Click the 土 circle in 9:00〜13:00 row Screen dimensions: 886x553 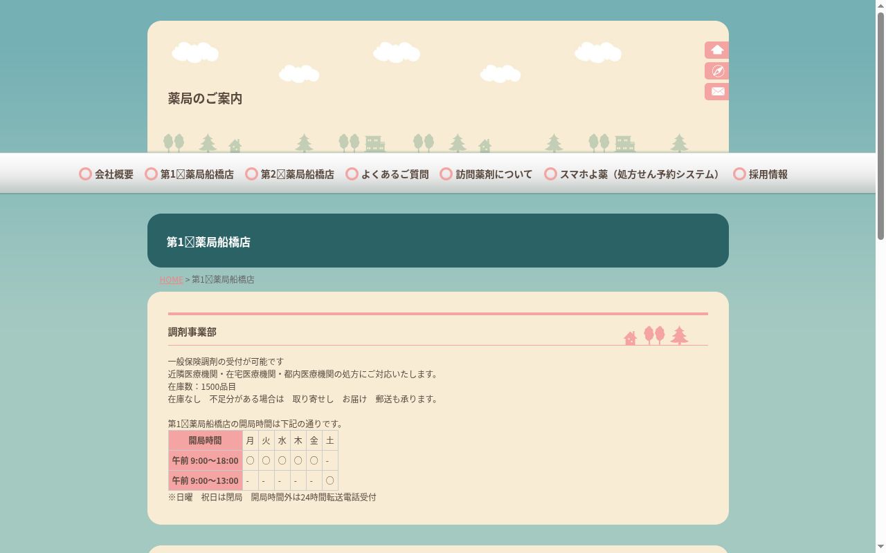pos(330,480)
